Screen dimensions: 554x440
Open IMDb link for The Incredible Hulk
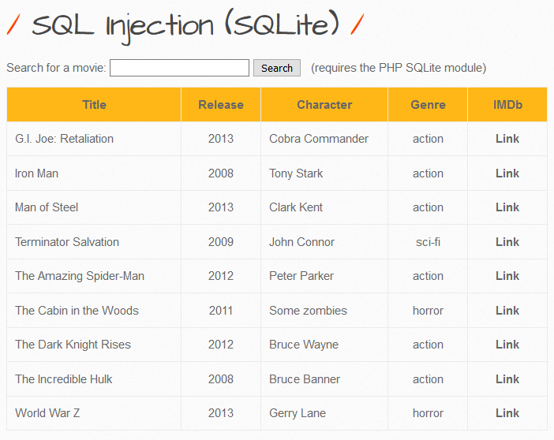507,379
